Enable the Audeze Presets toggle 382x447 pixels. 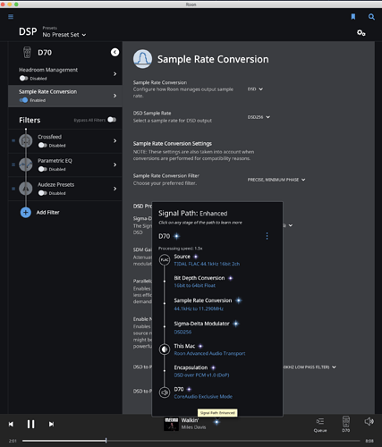tap(43, 193)
